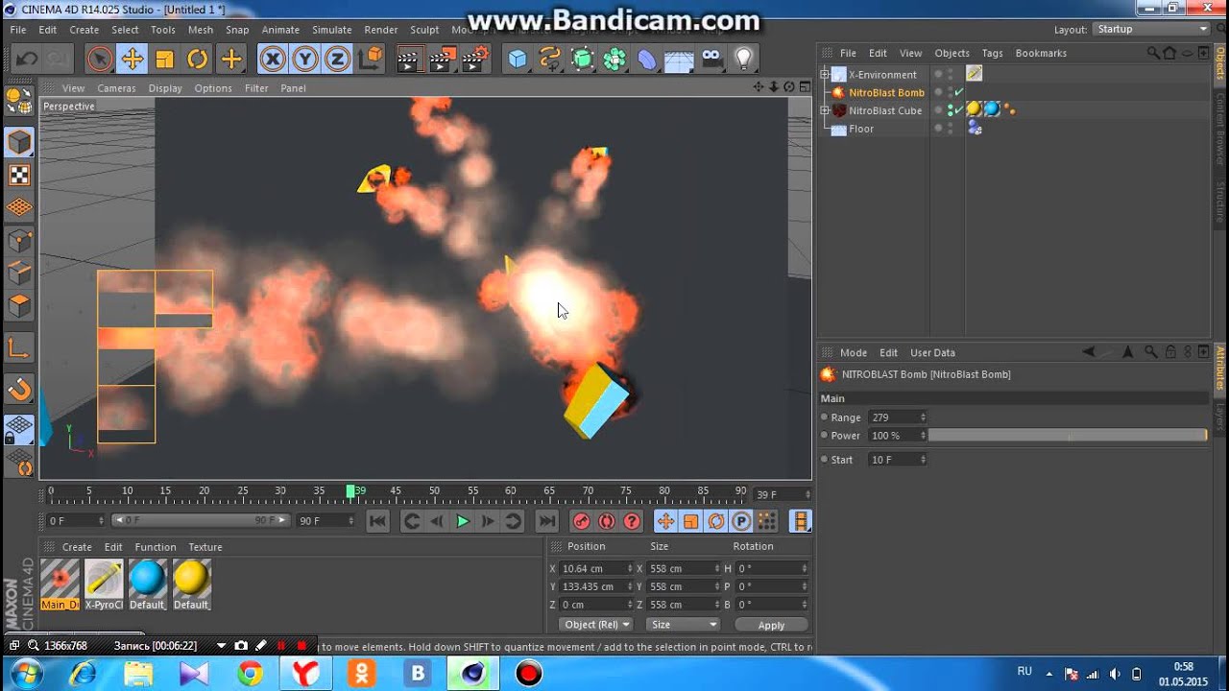Enable Polygons mode icon

[19, 305]
